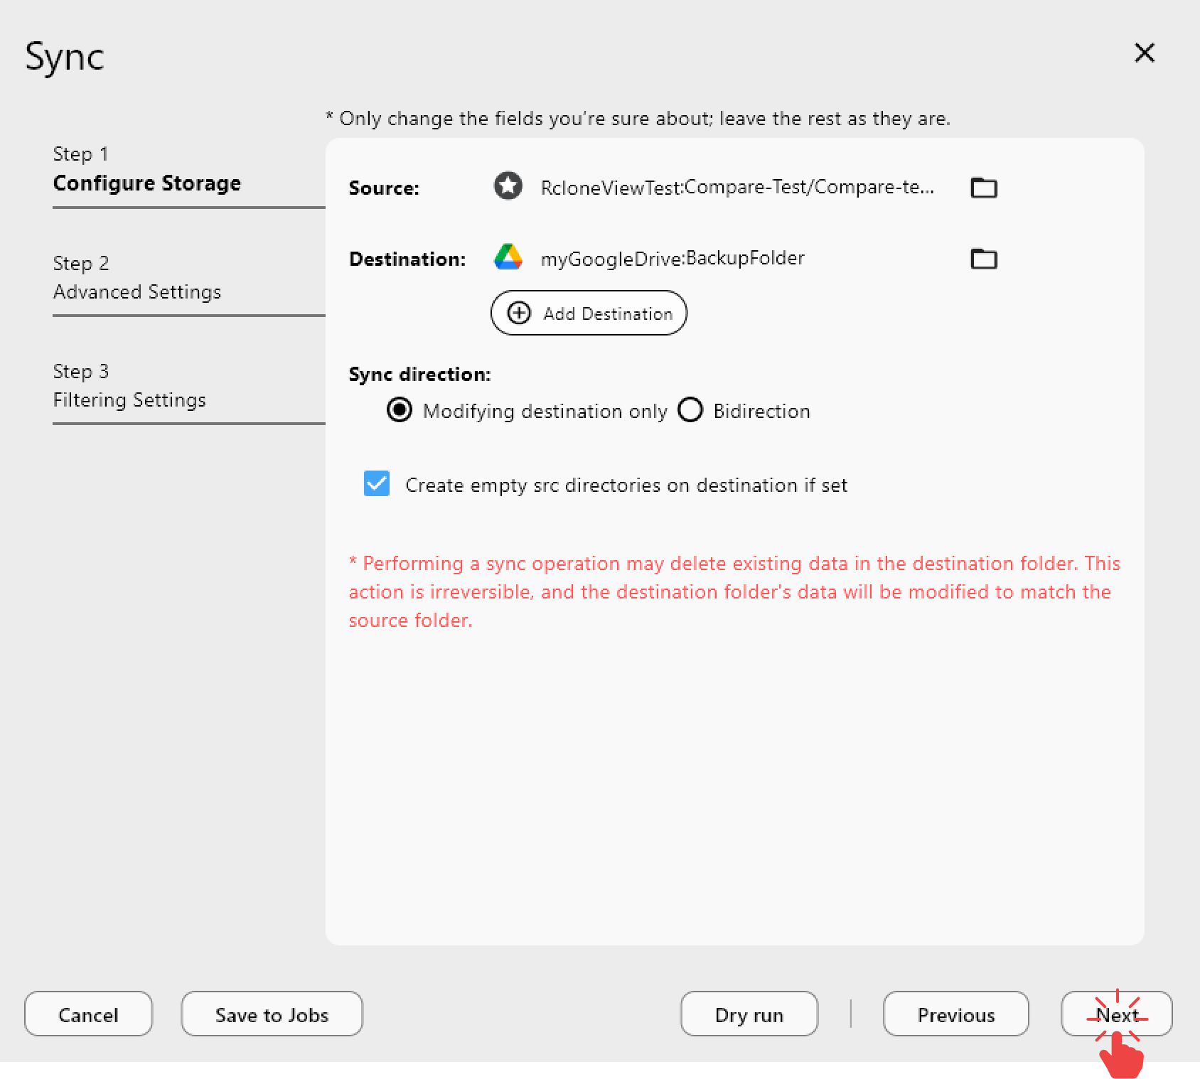
Task: Cancel the sync setup
Action: [x=87, y=1014]
